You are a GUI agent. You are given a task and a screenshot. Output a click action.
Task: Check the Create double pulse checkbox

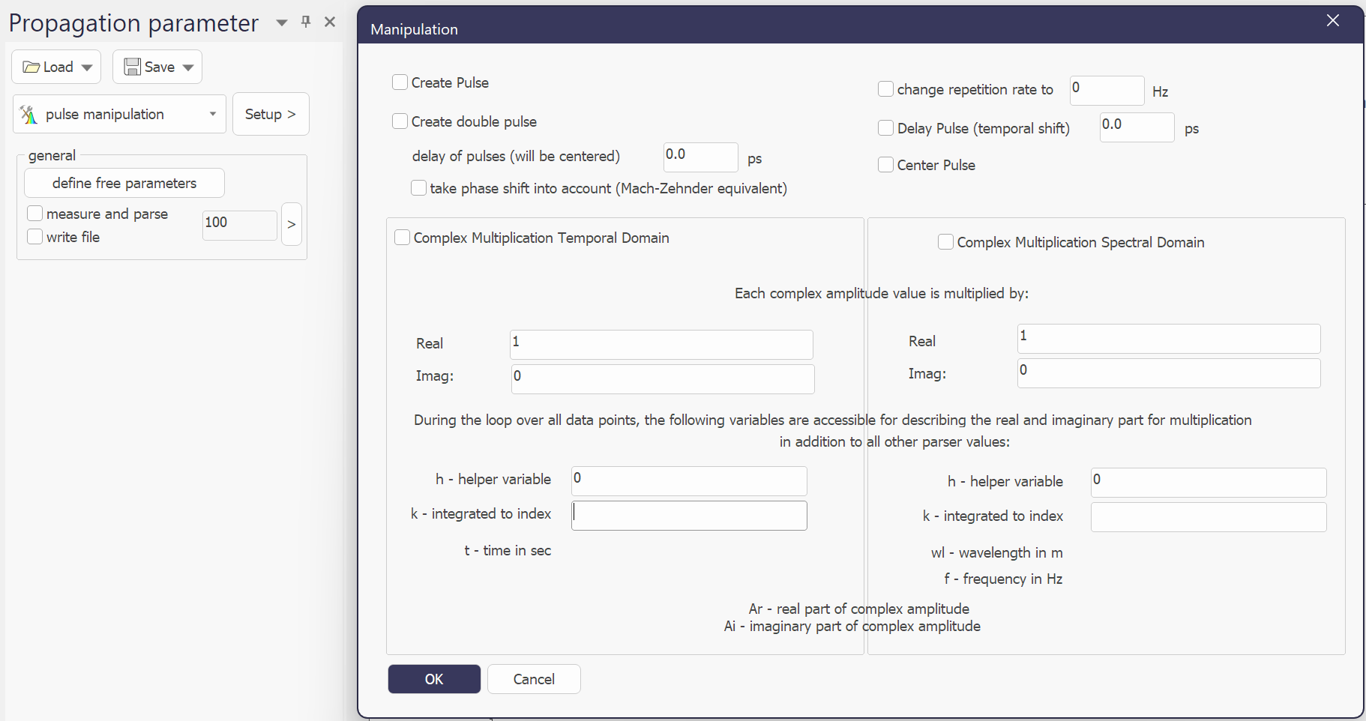click(x=400, y=121)
